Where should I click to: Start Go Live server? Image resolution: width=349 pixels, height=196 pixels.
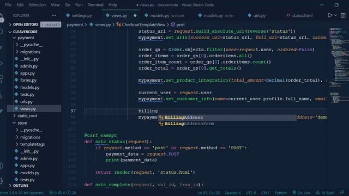pyautogui.click(x=301, y=193)
